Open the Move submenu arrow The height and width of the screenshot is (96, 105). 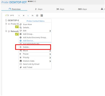tap(50, 51)
